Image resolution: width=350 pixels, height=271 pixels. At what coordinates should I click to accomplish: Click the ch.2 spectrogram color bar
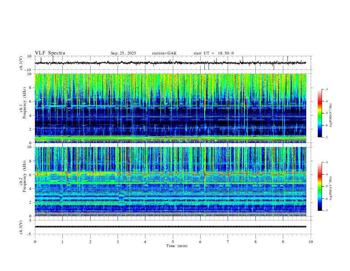tap(320, 186)
